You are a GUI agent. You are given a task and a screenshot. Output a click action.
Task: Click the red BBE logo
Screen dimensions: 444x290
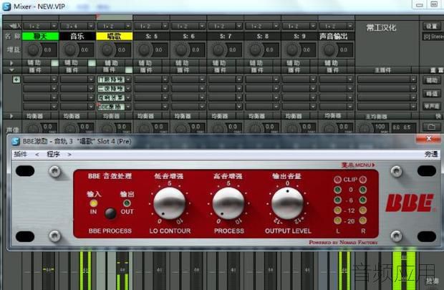click(410, 203)
